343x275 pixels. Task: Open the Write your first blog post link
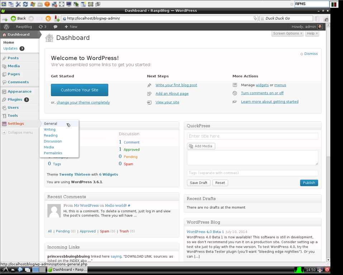176,85
